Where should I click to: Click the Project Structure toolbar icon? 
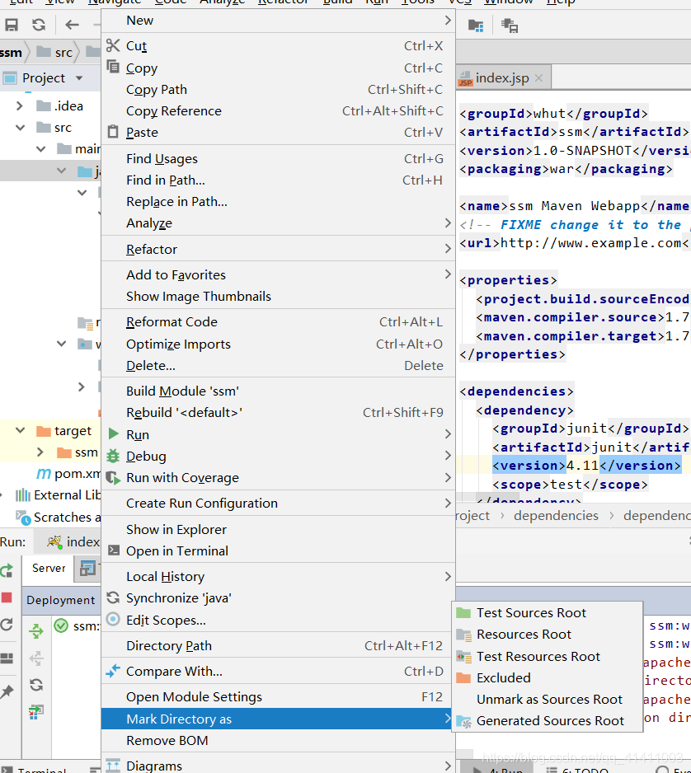476,26
